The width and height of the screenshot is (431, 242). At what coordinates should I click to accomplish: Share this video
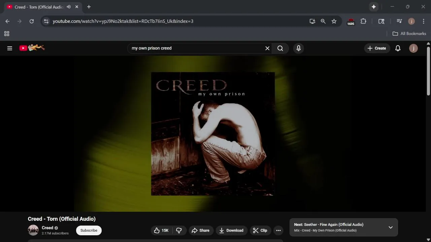tap(201, 230)
